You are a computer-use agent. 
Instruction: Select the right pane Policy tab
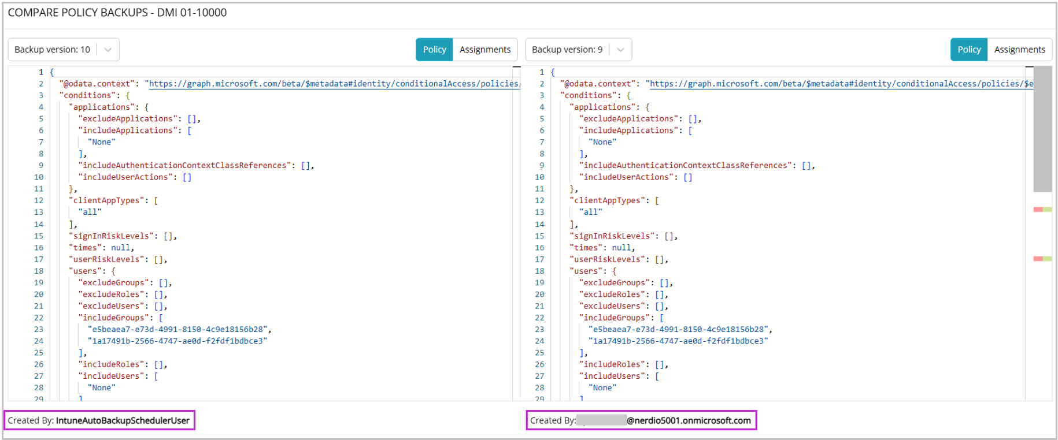point(969,50)
